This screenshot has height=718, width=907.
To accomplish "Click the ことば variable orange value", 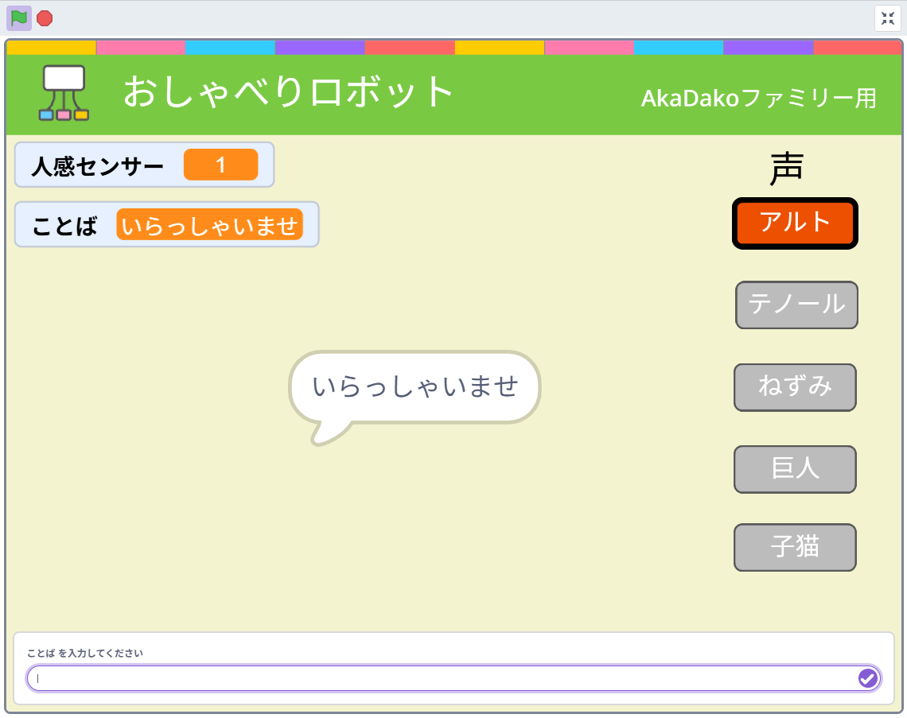I will coord(209,225).
